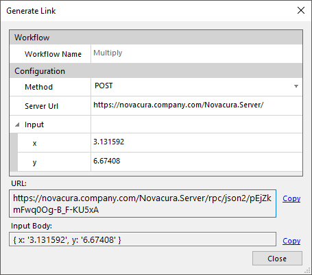Edit the y input value field
Screen dimensions: 312x275
click(196, 161)
